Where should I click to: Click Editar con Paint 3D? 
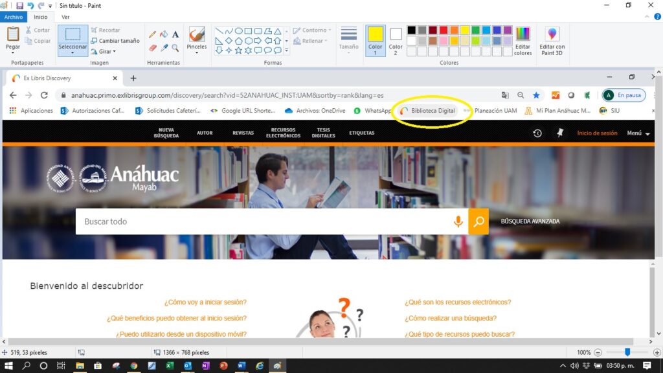552,40
